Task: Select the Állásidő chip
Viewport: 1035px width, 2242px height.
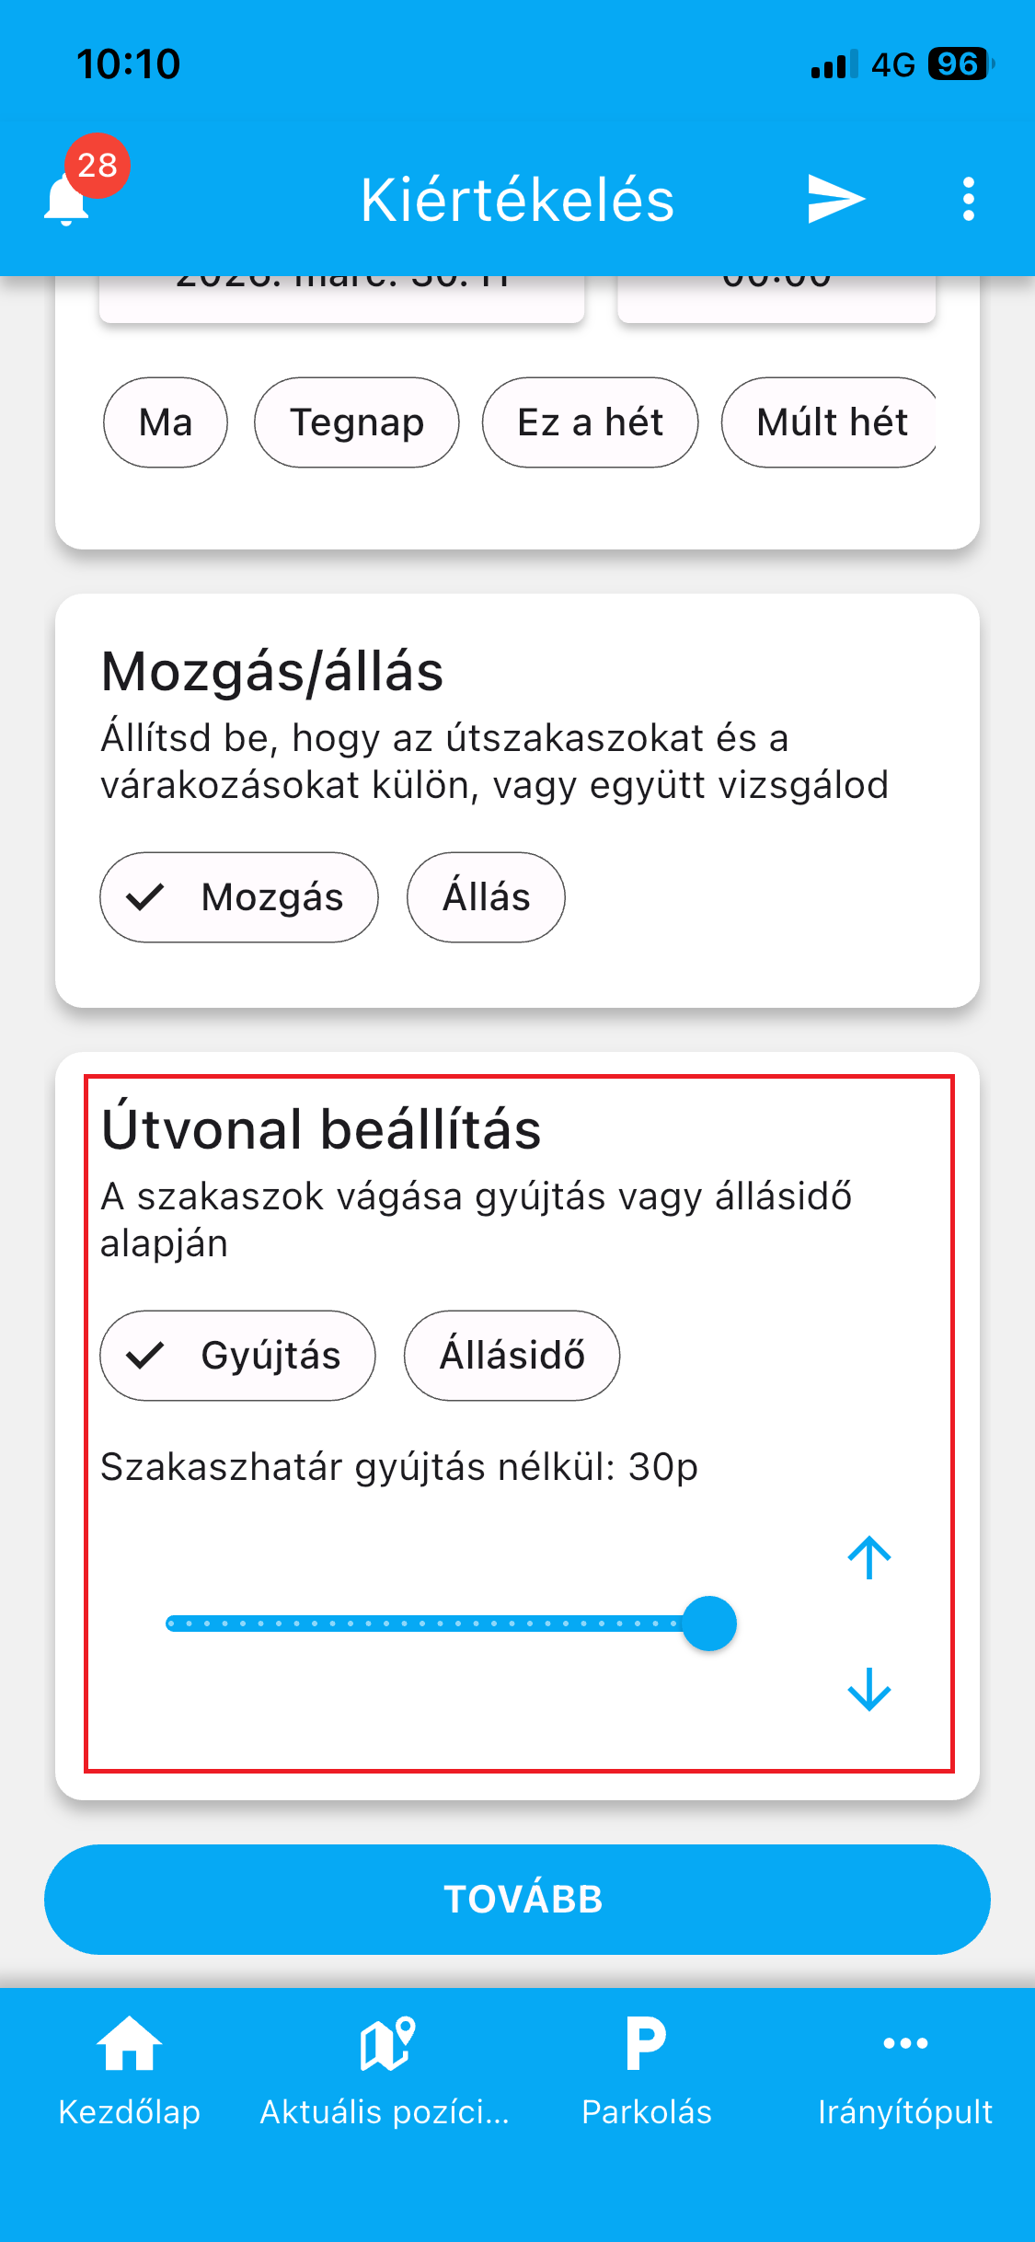Action: click(x=512, y=1356)
